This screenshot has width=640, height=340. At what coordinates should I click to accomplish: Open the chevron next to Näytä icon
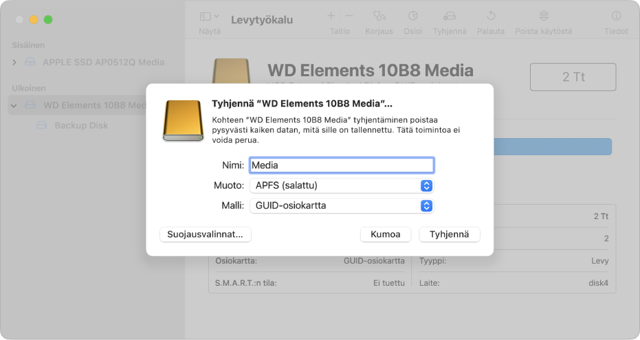pos(217,16)
